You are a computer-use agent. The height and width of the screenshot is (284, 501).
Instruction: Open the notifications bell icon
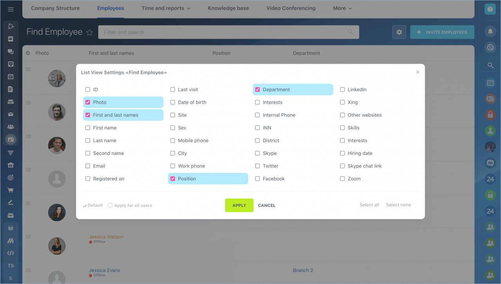tap(490, 32)
